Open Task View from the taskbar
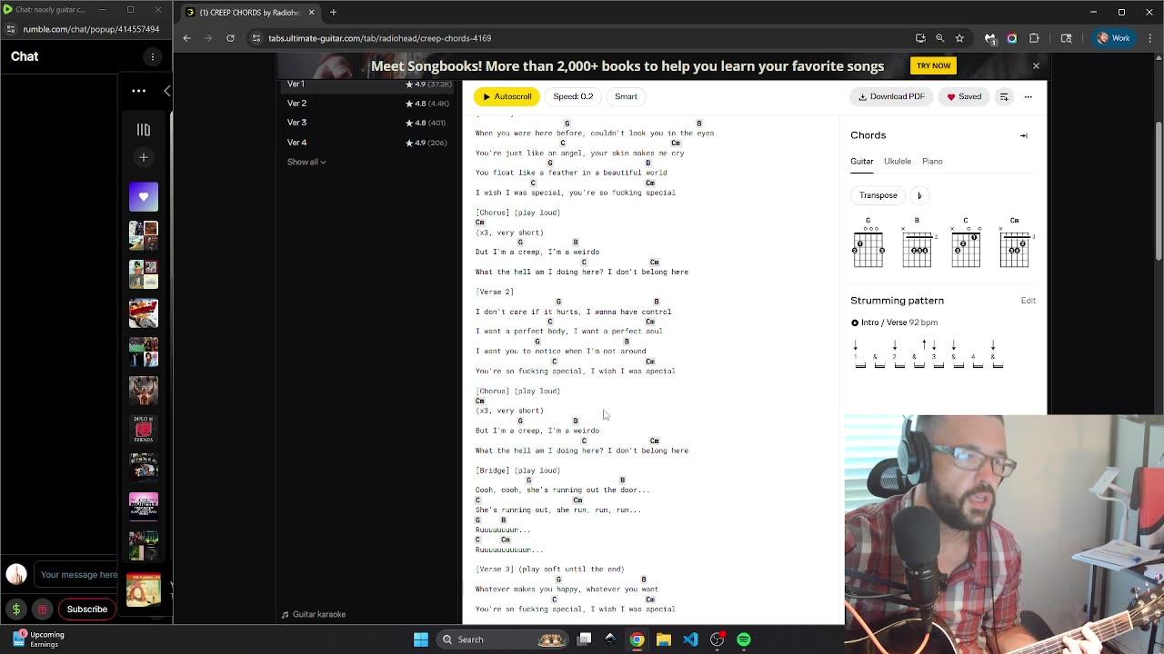The image size is (1164, 654). tap(585, 639)
